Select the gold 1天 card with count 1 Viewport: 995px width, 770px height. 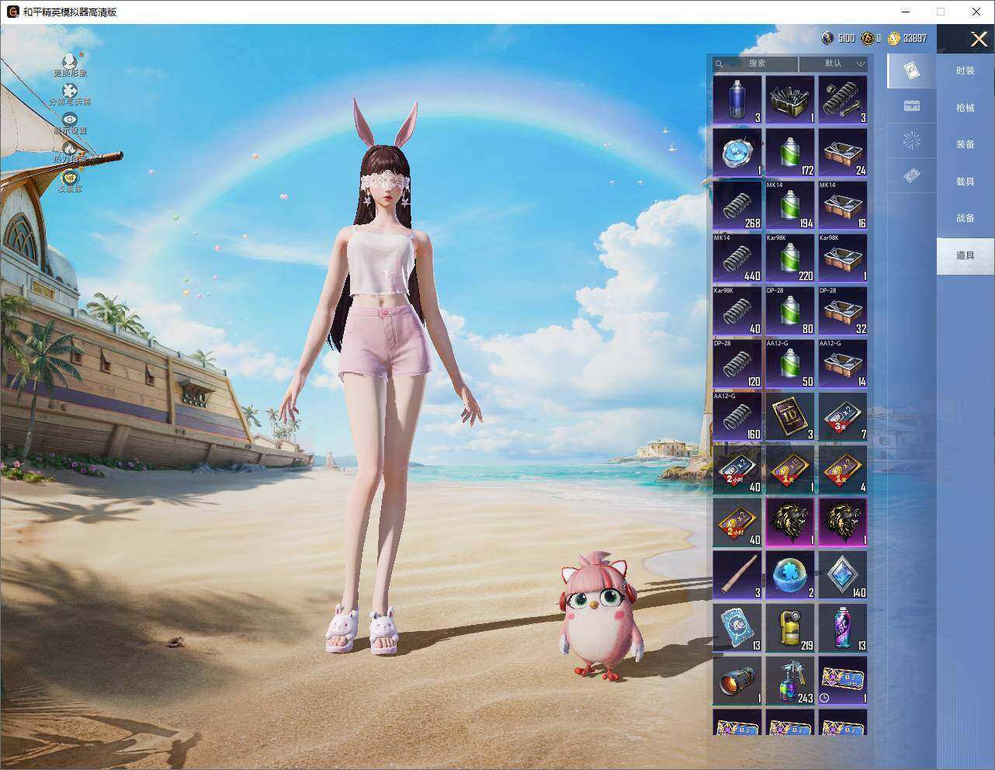point(790,470)
